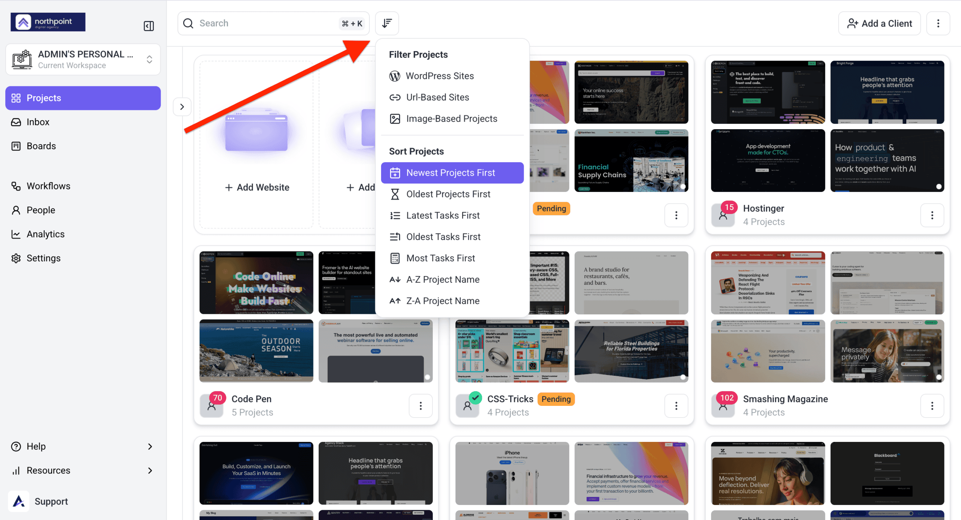Click the Analytics chart icon
Viewport: 961px width, 520px height.
pyautogui.click(x=16, y=234)
